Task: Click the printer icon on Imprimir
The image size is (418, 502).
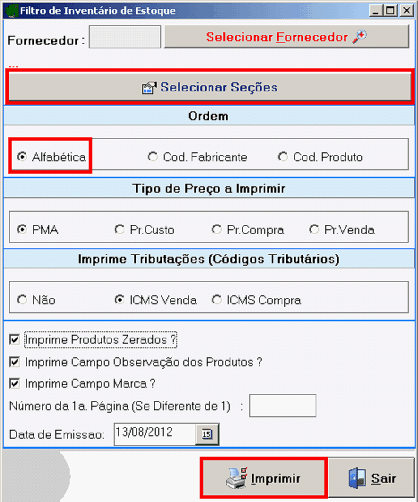Action: coord(235,478)
